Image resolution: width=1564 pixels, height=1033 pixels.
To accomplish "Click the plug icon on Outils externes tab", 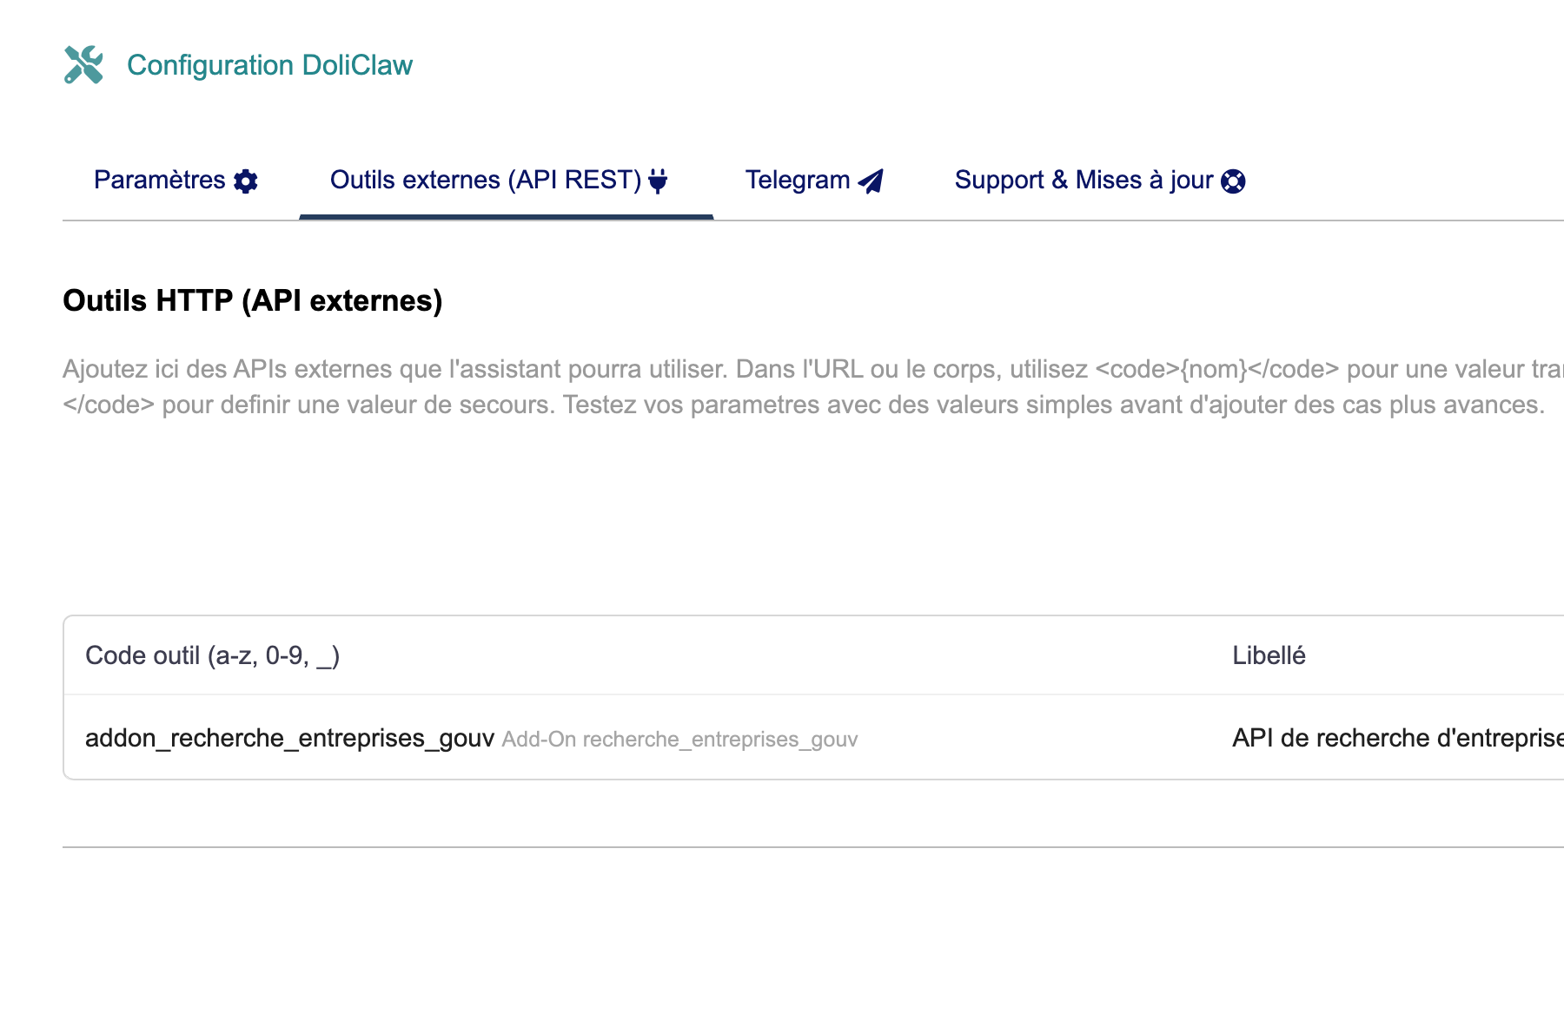I will tap(658, 181).
